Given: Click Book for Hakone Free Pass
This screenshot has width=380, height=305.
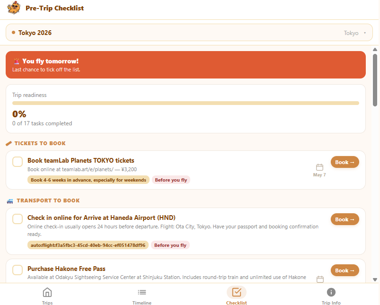Looking at the screenshot, I should click(345, 270).
